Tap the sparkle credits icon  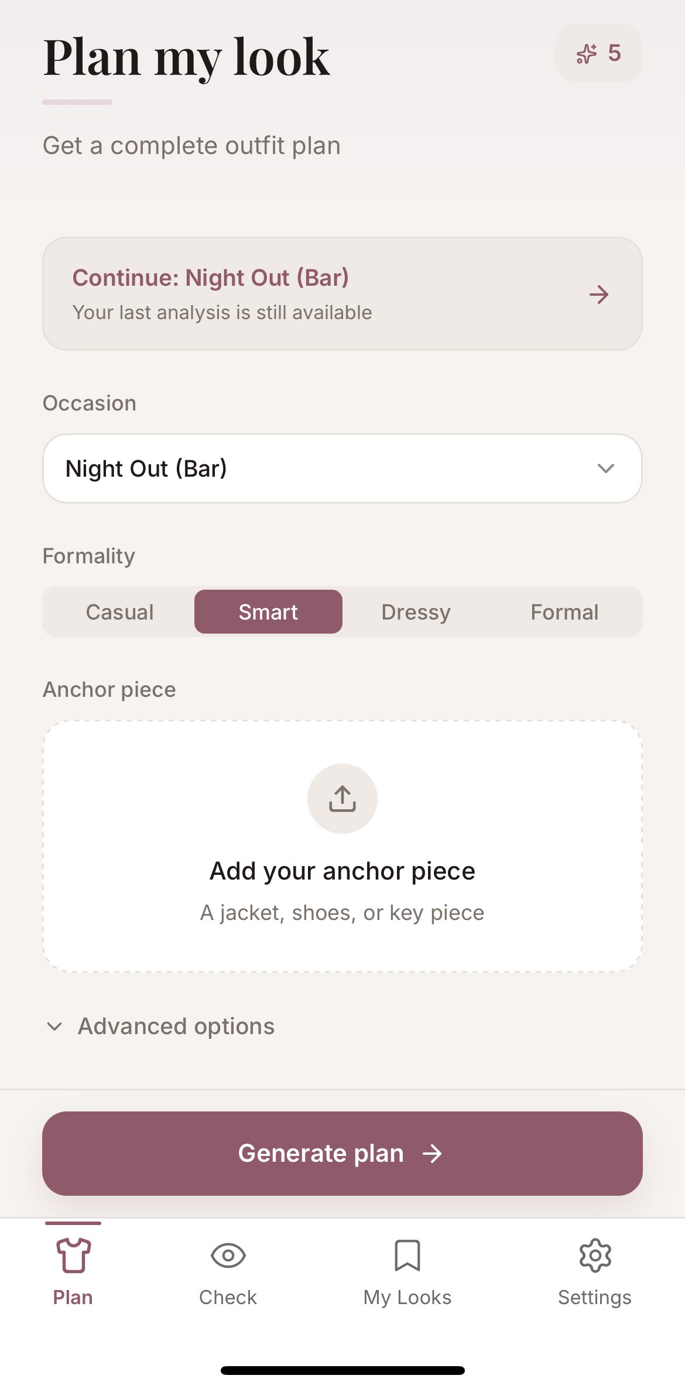tap(586, 54)
